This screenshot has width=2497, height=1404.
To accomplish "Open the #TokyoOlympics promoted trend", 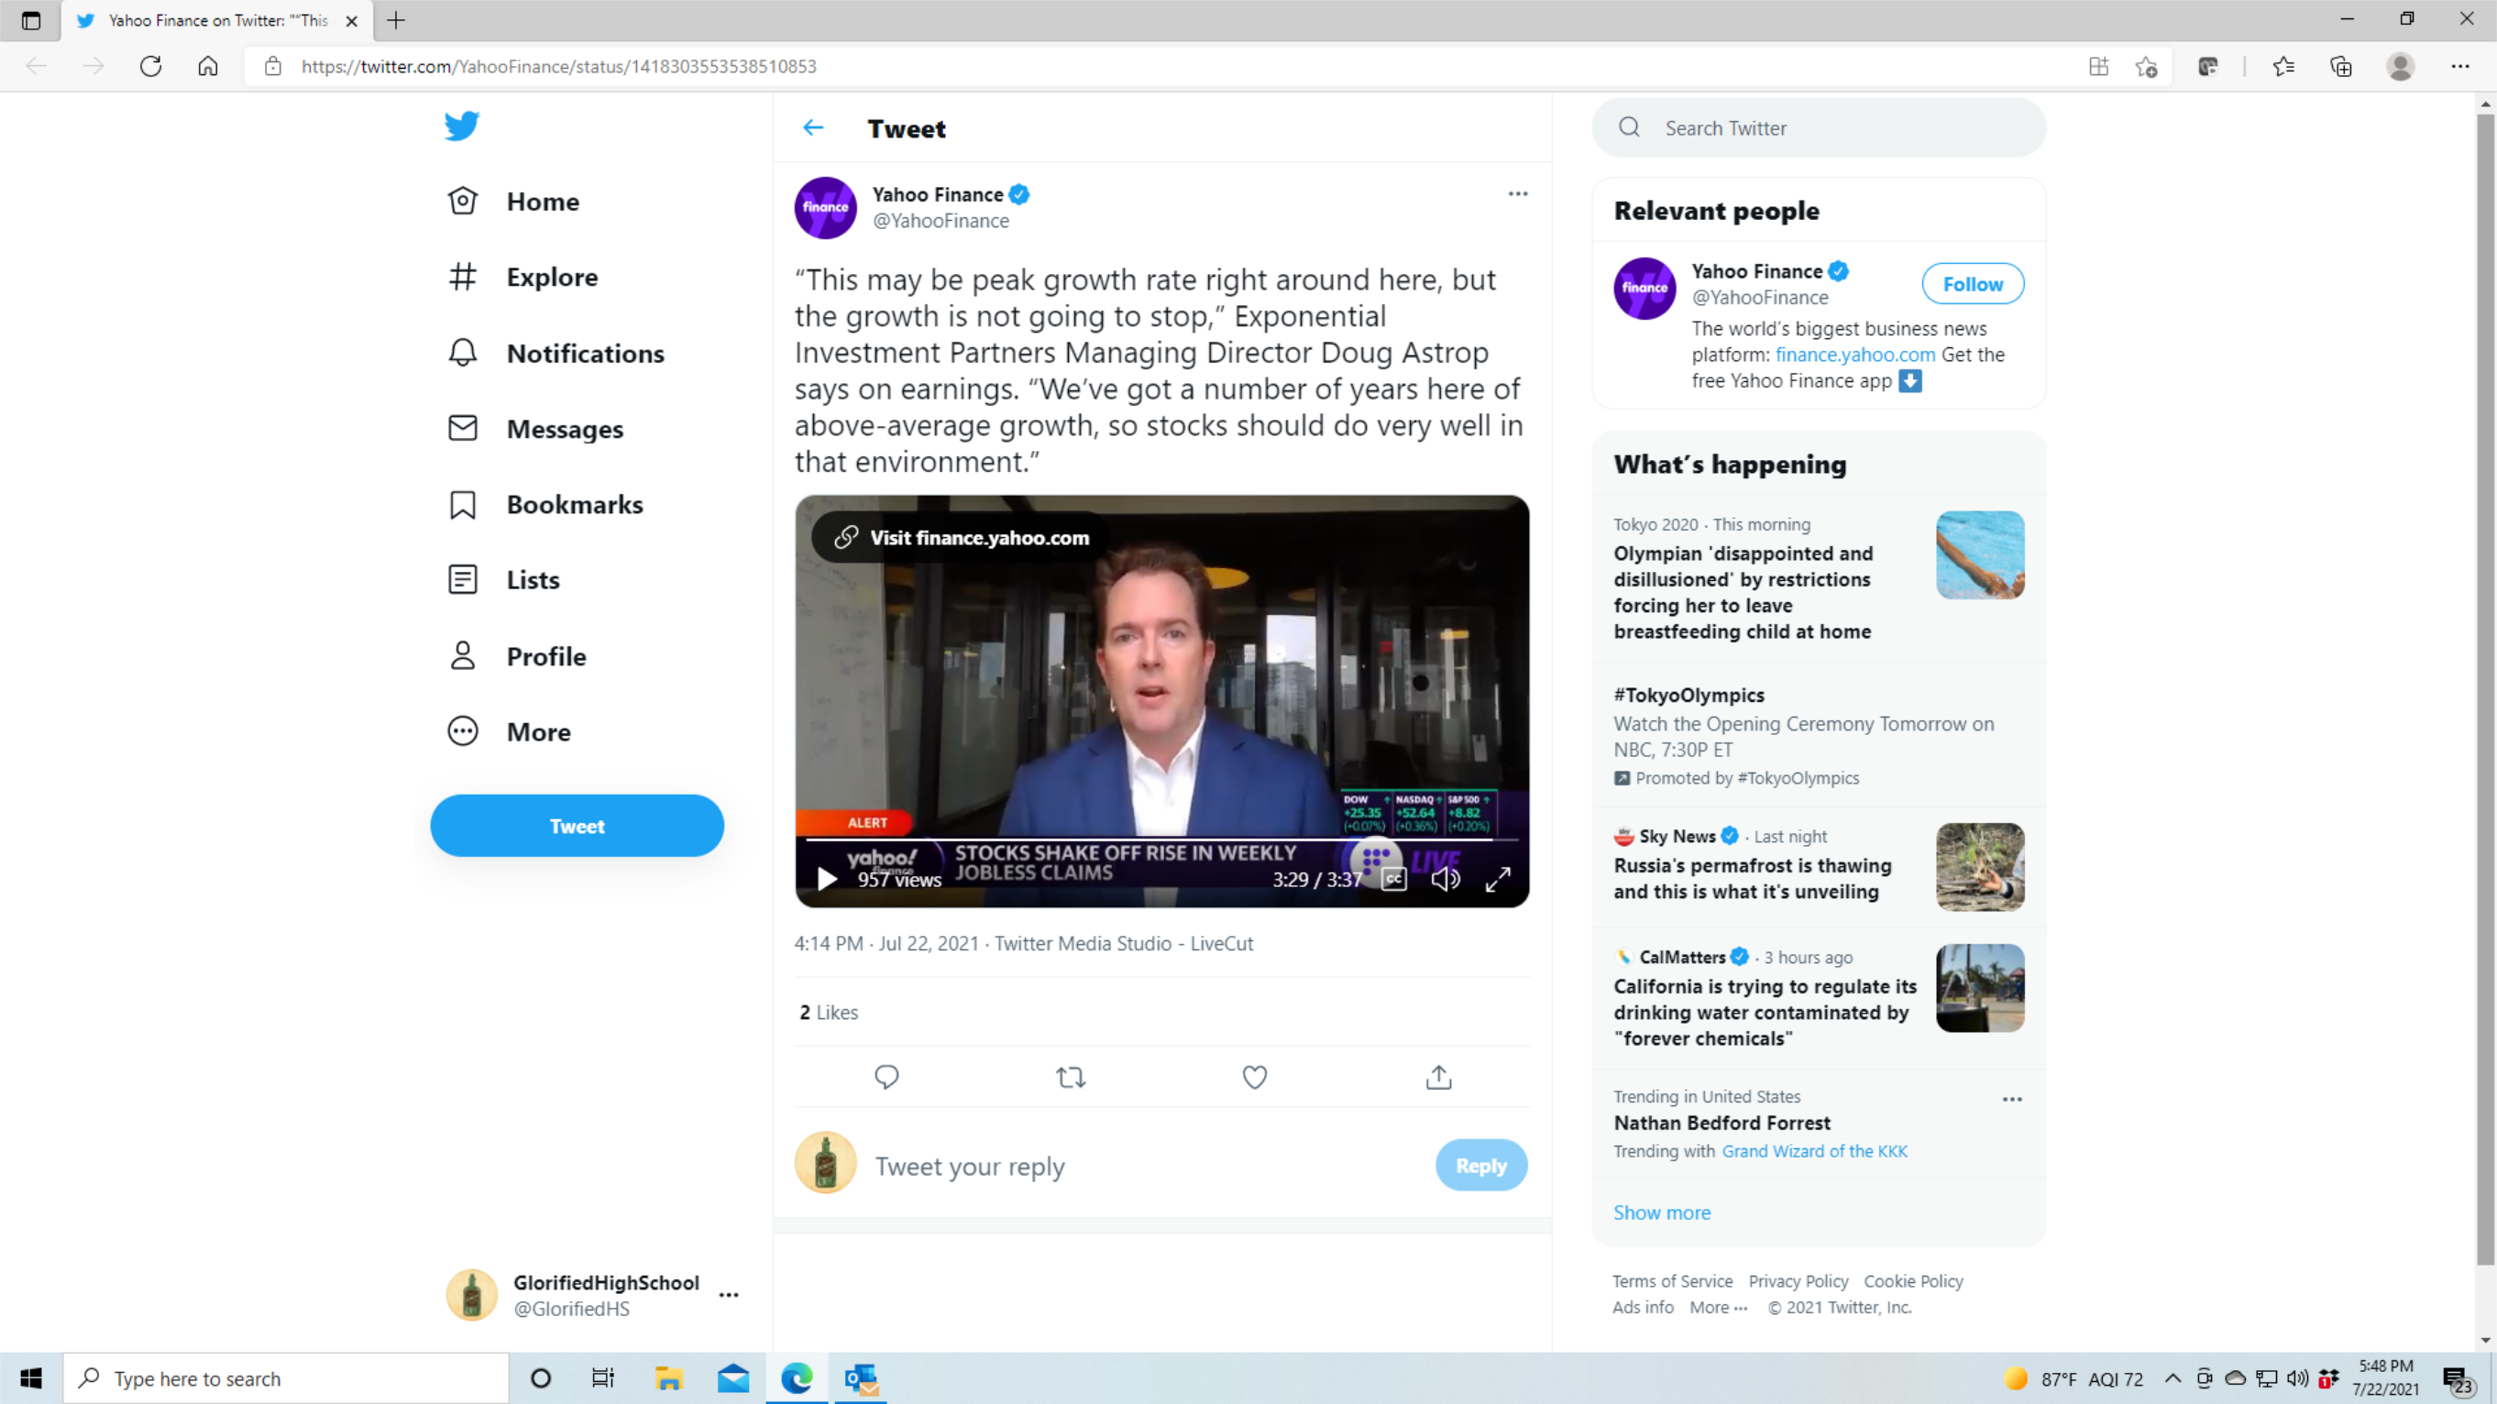I will point(1819,735).
